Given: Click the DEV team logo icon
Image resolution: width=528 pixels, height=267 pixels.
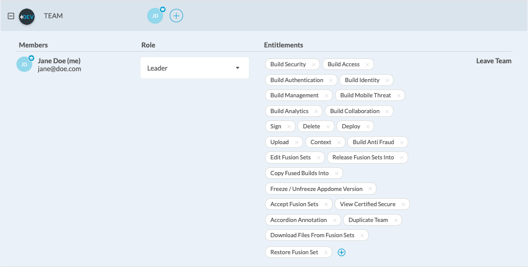Looking at the screenshot, I should (x=27, y=16).
